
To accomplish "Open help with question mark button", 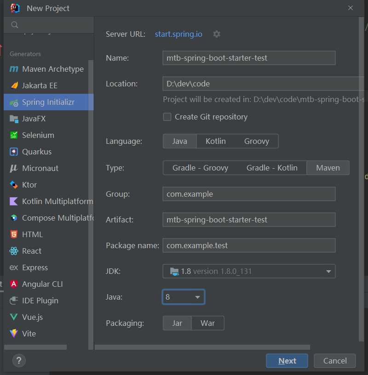I will tap(19, 360).
